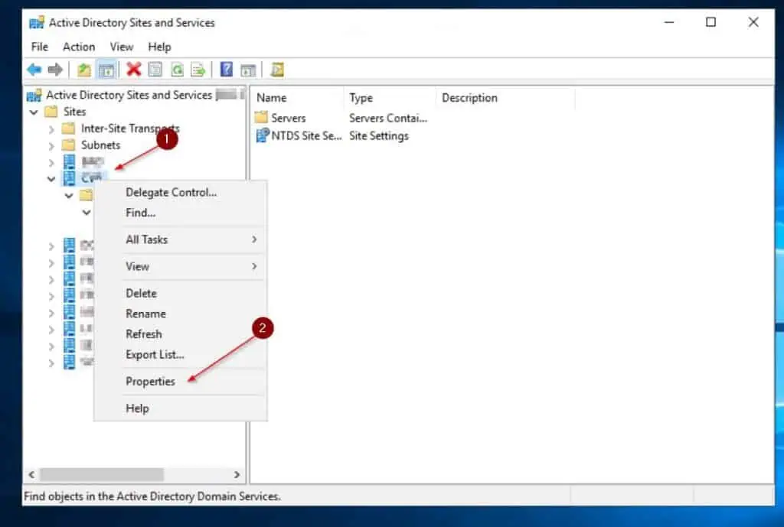Choose Properties in the context menu
784x527 pixels.
(x=180, y=382)
